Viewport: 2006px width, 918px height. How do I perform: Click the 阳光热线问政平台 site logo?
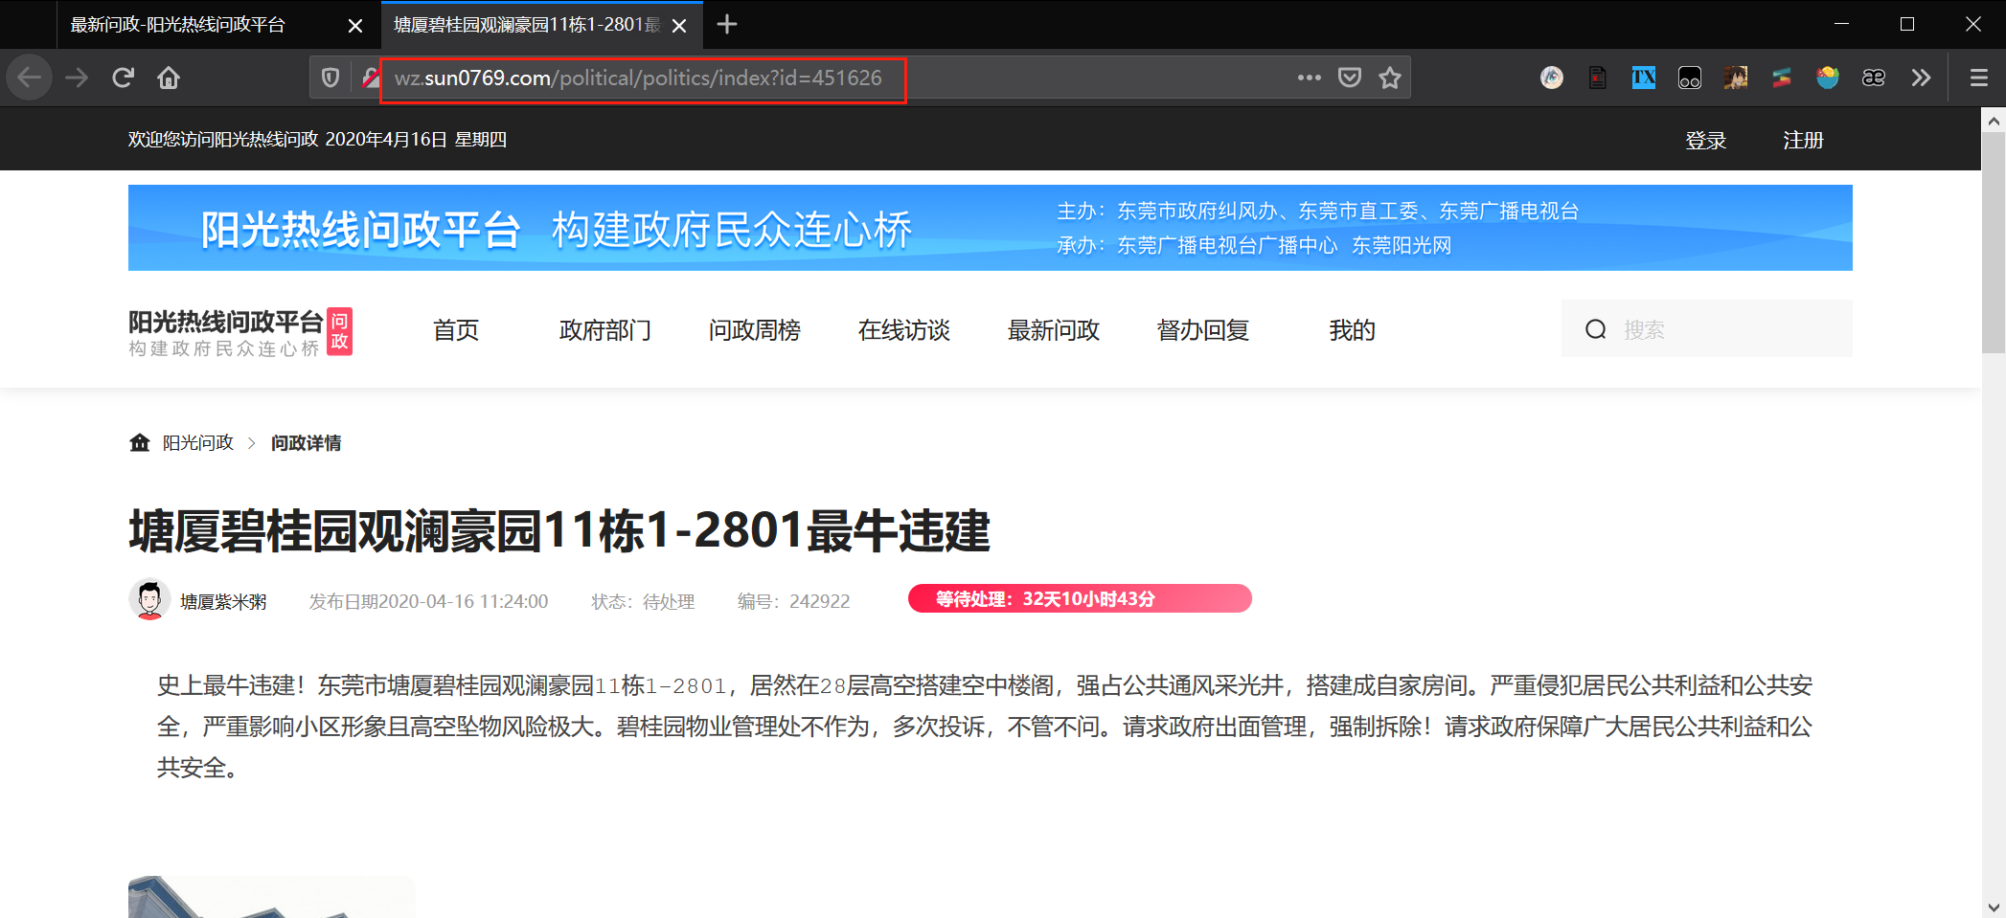pos(240,331)
